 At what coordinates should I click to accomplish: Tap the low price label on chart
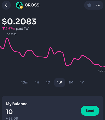click(x=102, y=71)
